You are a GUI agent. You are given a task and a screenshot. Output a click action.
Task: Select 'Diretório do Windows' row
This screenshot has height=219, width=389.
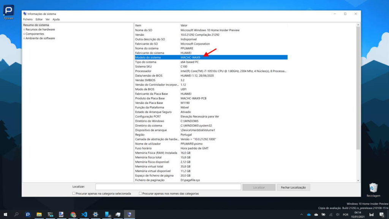211,121
